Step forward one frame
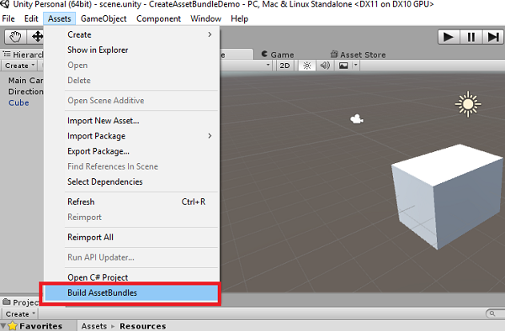This screenshot has width=505, height=331. click(x=493, y=37)
